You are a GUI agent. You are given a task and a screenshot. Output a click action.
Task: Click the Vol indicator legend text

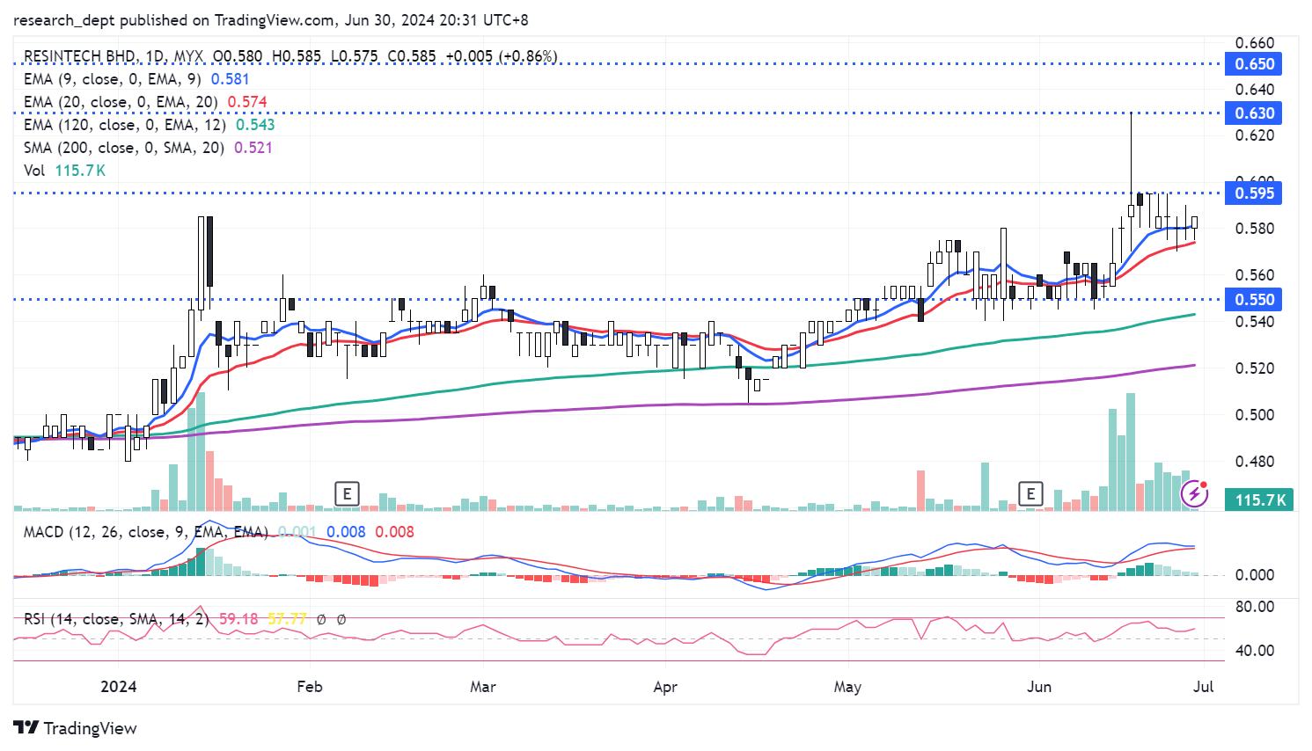pos(34,171)
